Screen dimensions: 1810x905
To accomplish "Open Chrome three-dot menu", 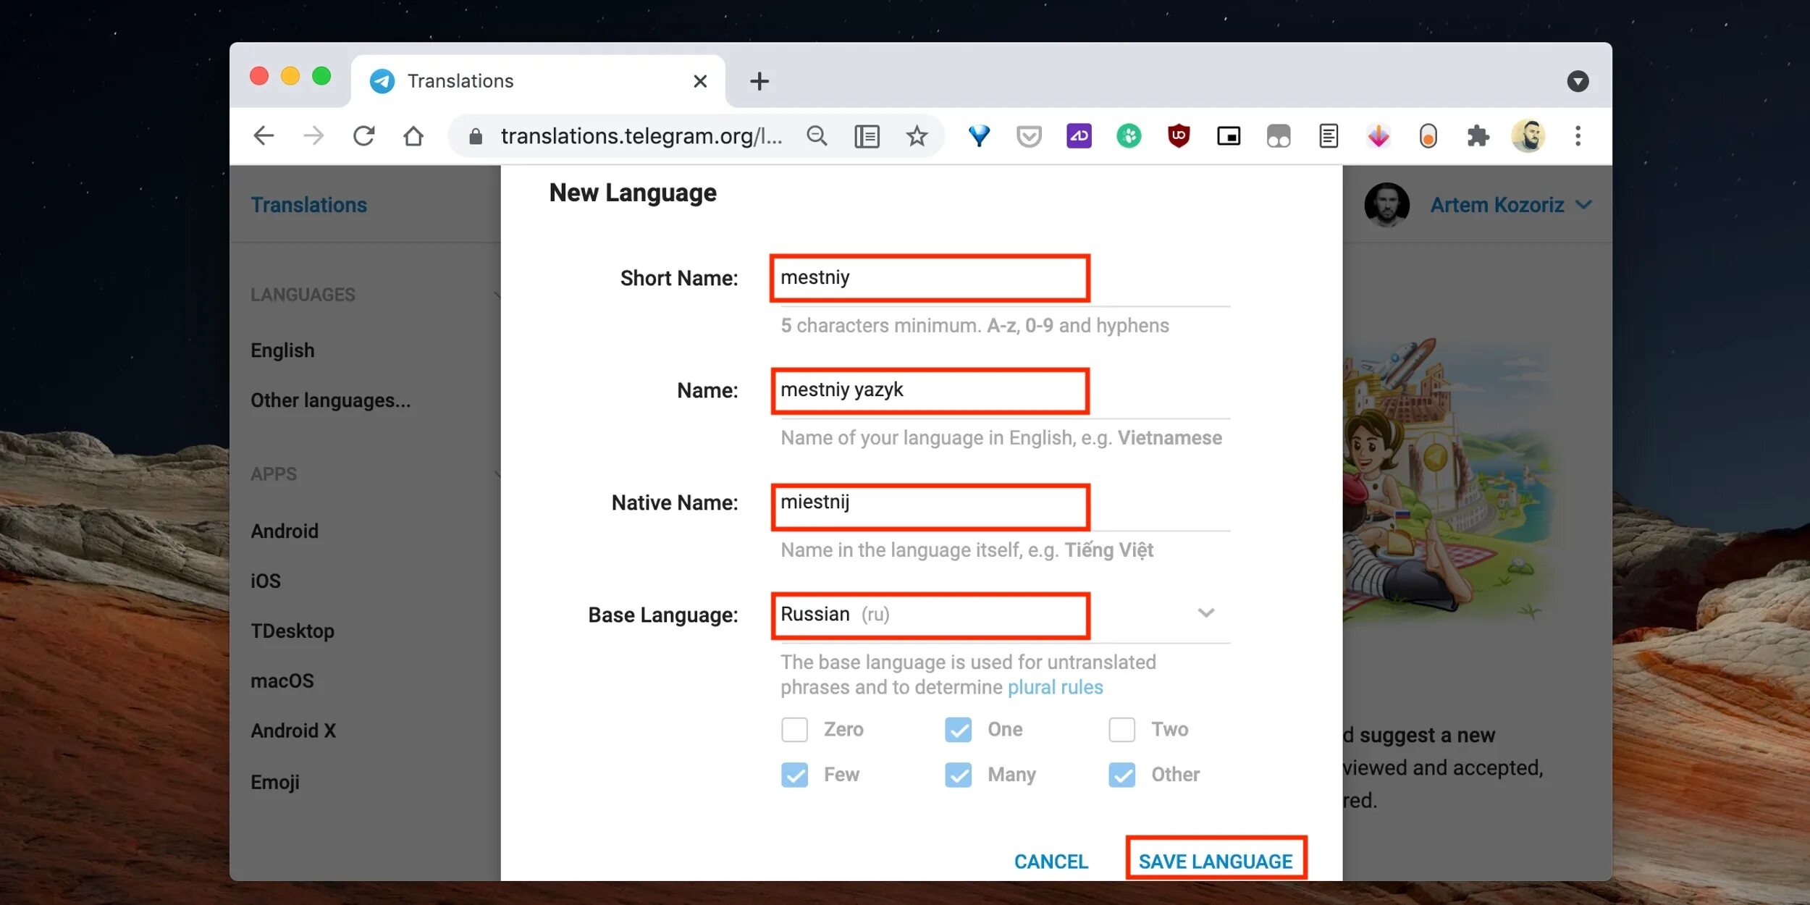I will pos(1578,136).
